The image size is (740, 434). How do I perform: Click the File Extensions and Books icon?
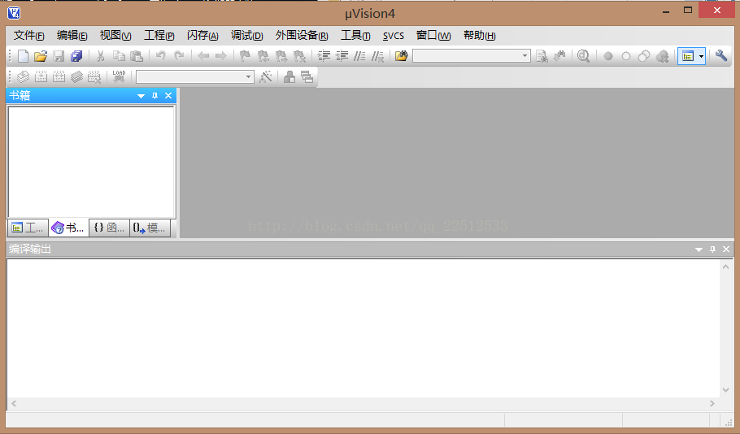coord(289,77)
